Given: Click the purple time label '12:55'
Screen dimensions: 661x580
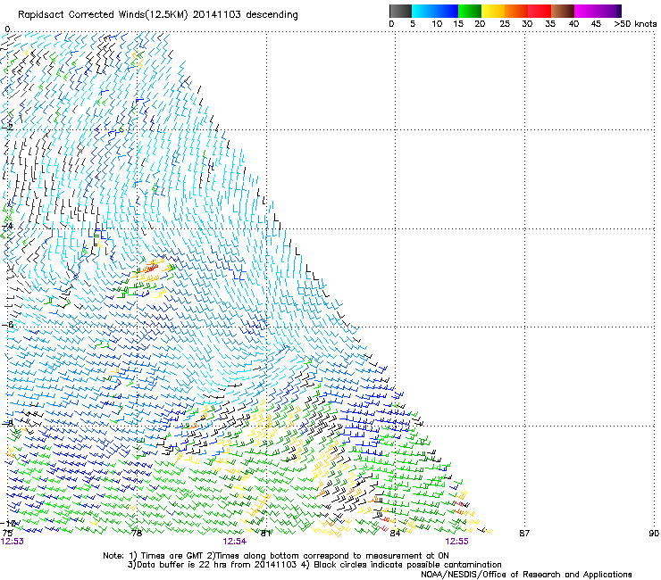Looking at the screenshot, I should (x=457, y=542).
